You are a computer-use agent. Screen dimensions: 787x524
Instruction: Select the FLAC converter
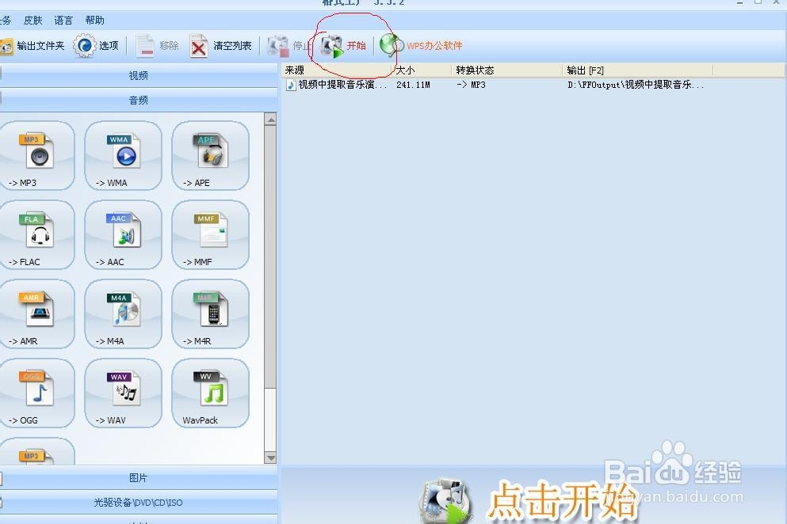pyautogui.click(x=38, y=235)
